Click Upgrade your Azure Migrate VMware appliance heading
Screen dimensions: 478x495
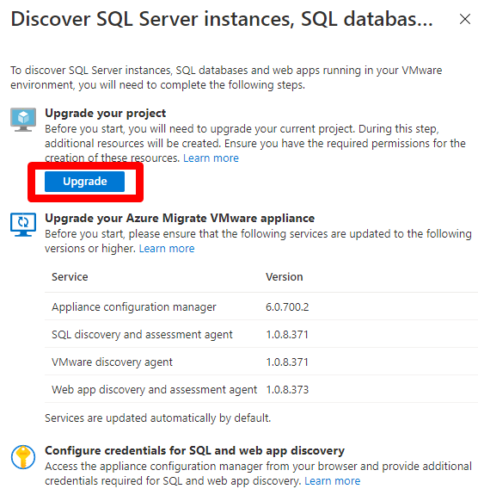[x=180, y=218]
